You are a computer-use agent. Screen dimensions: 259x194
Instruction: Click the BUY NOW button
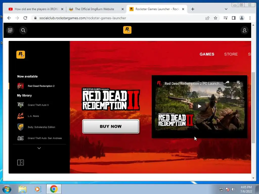point(111,126)
